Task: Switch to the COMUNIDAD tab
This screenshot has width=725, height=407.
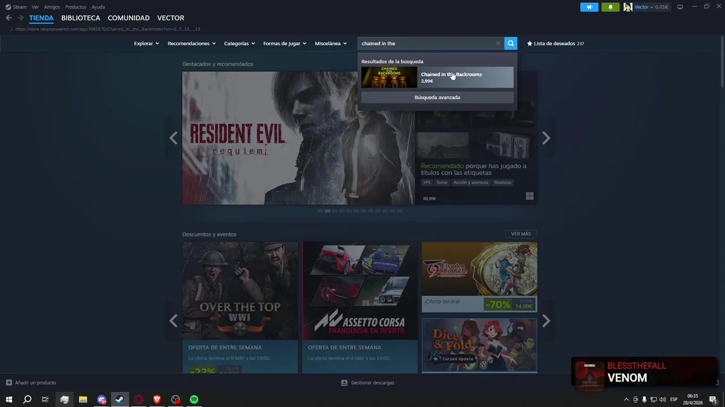Action: pos(129,18)
